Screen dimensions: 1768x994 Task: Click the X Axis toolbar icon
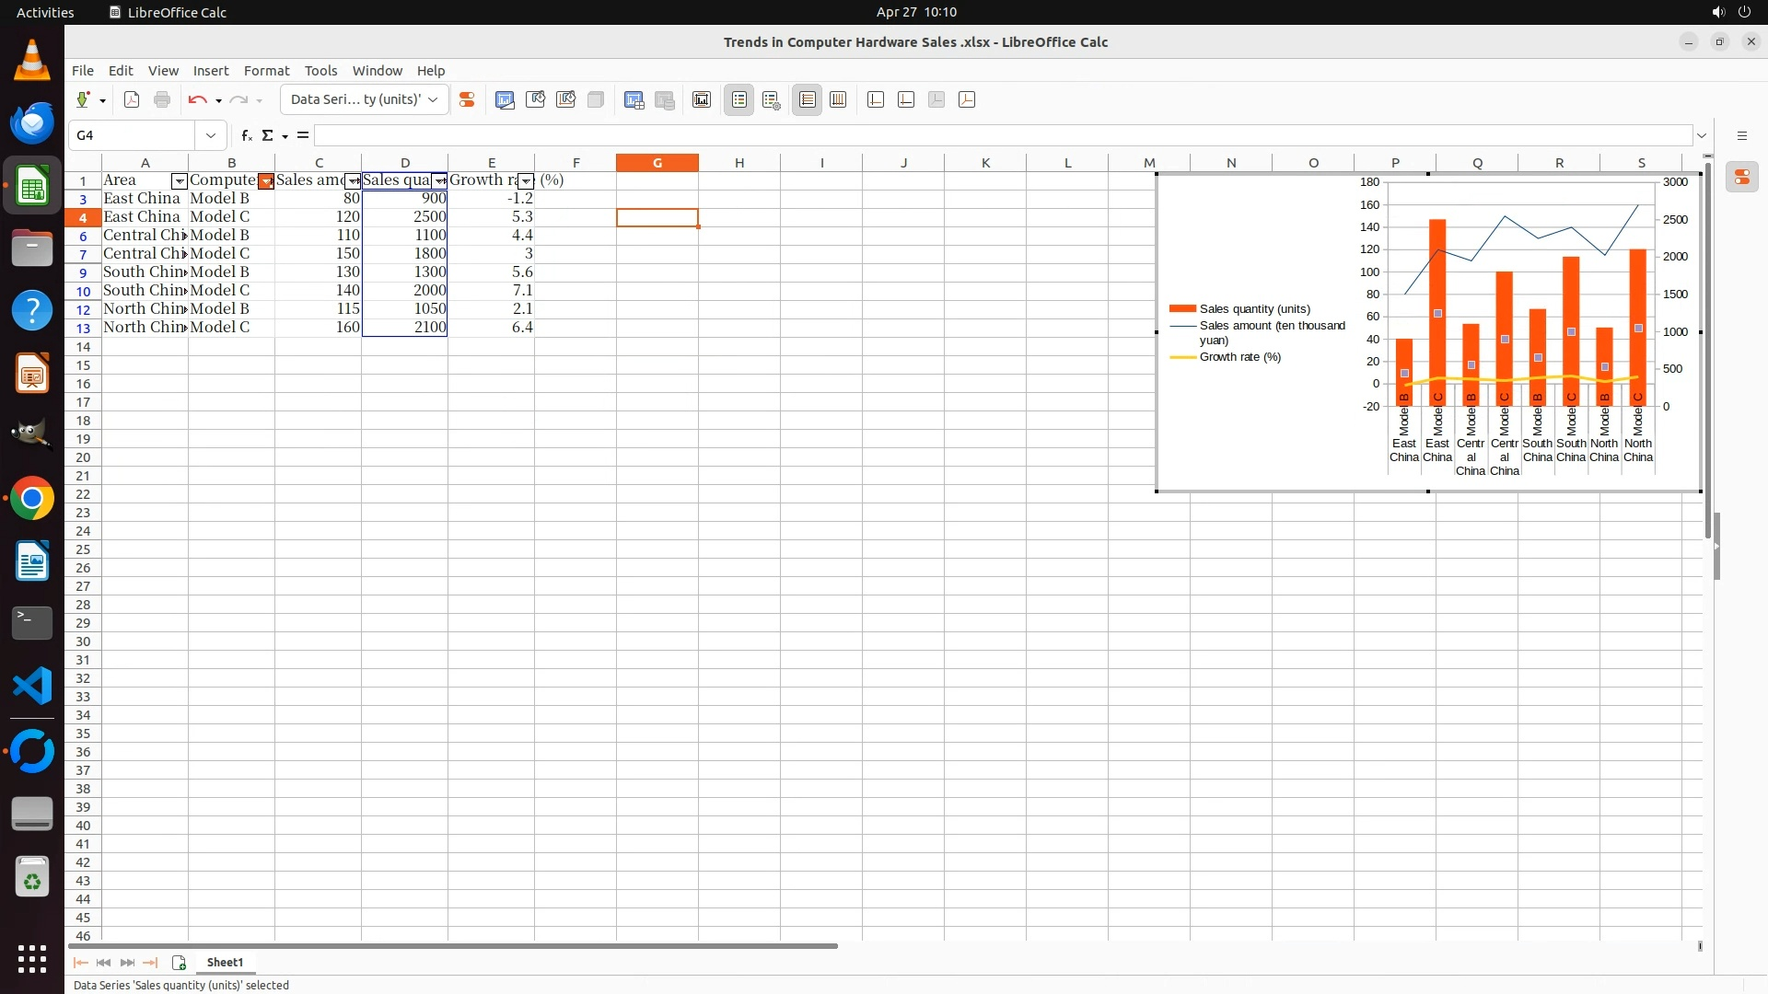click(876, 99)
